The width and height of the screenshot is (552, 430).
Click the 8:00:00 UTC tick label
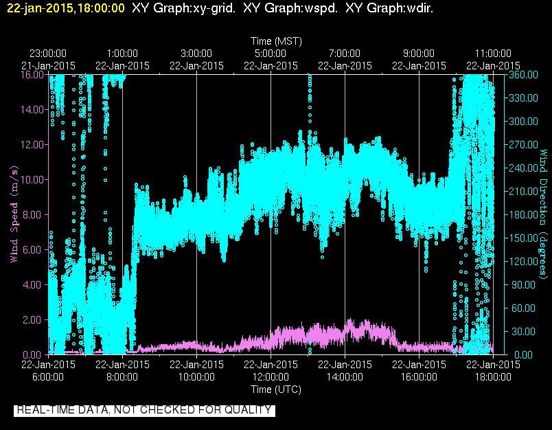tap(122, 377)
